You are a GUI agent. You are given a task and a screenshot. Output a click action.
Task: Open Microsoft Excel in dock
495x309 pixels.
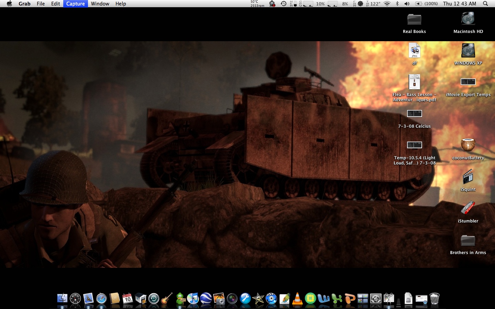(337, 299)
